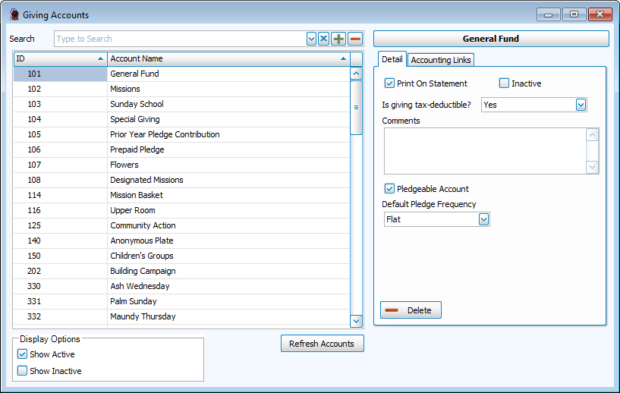The height and width of the screenshot is (393, 620).
Task: Click the red minus remove account icon
Action: pos(355,39)
